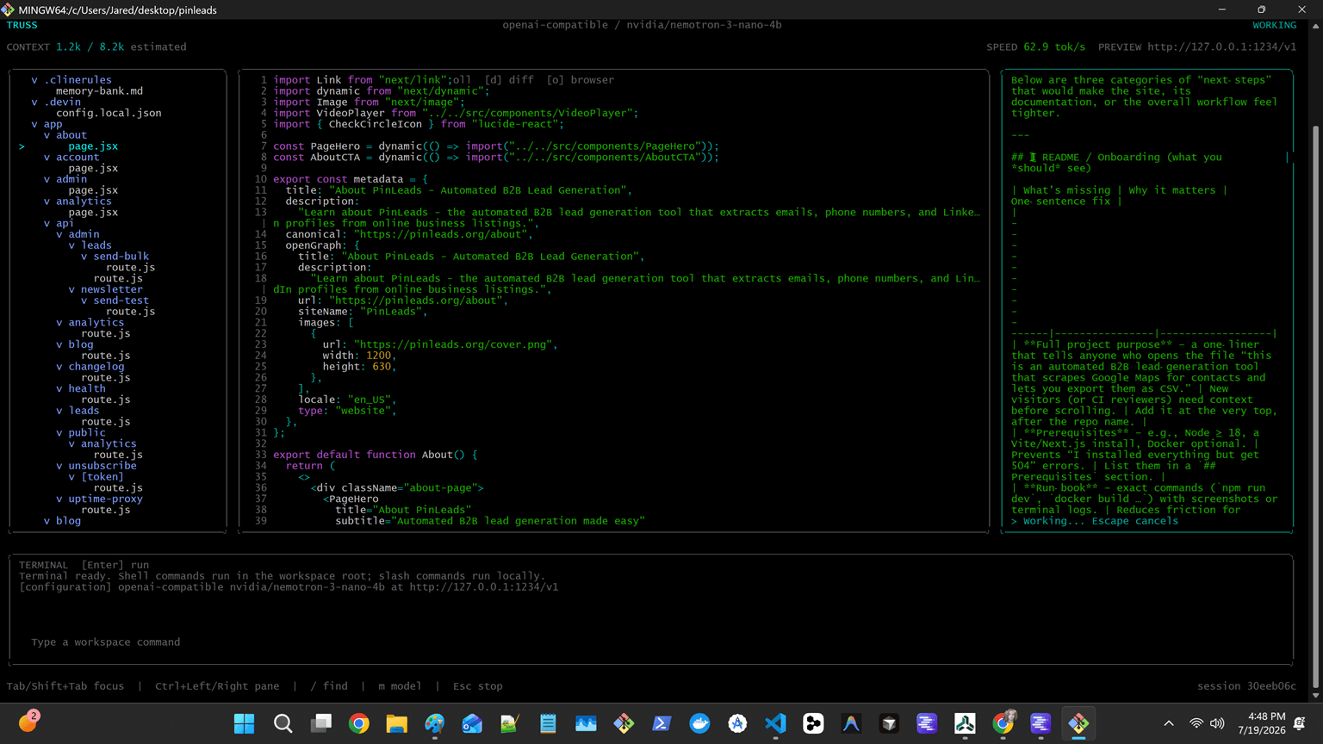
Task: Collapse the account folder arrow
Action: pos(47,158)
